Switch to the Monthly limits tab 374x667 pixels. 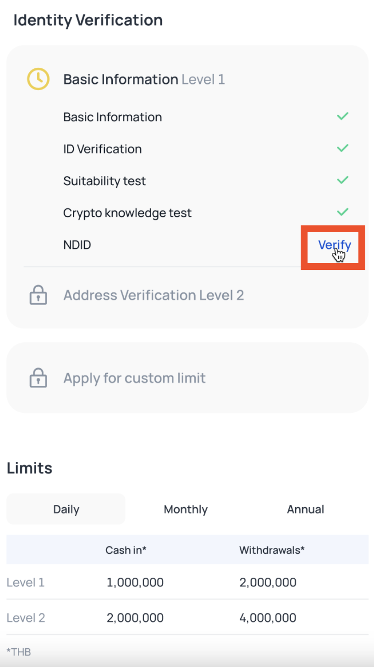186,509
